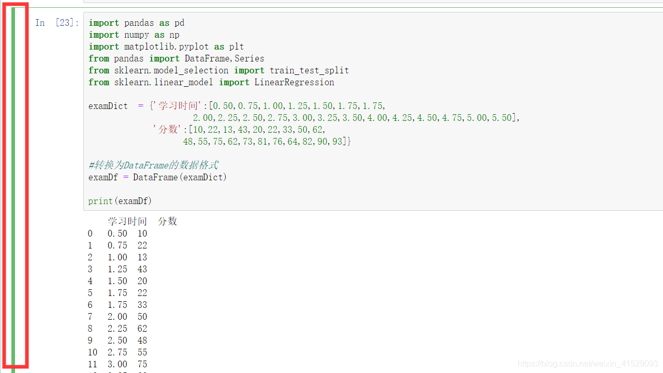Screen dimensions: 663x373
Task: Click inside the code cell input area
Action: pyautogui.click(x=373, y=112)
